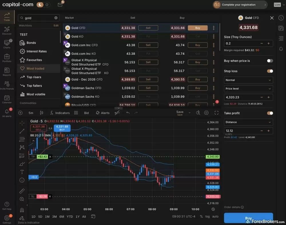Toggle log scale on chart
Image resolution: width=286 pixels, height=225 pixels.
point(207,216)
